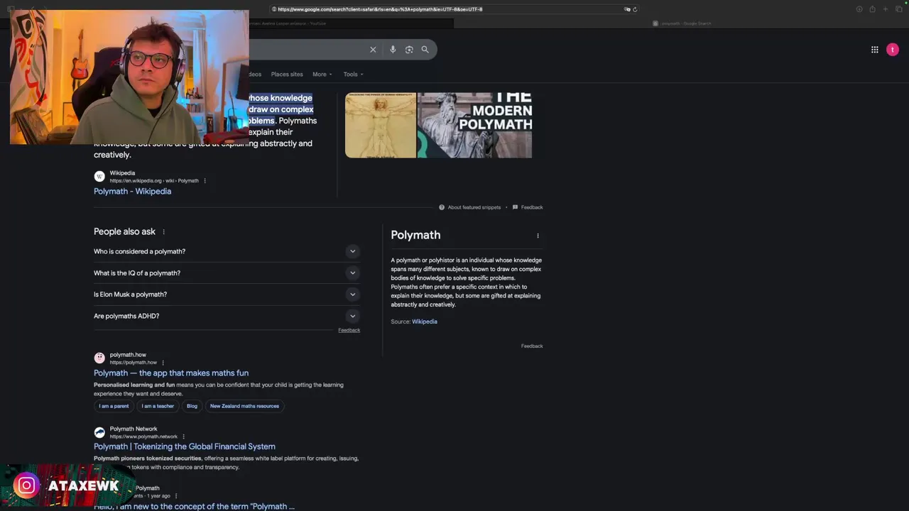The image size is (909, 511).
Task: Open the 'Polymath - Wikipedia' result link
Action: pyautogui.click(x=132, y=192)
